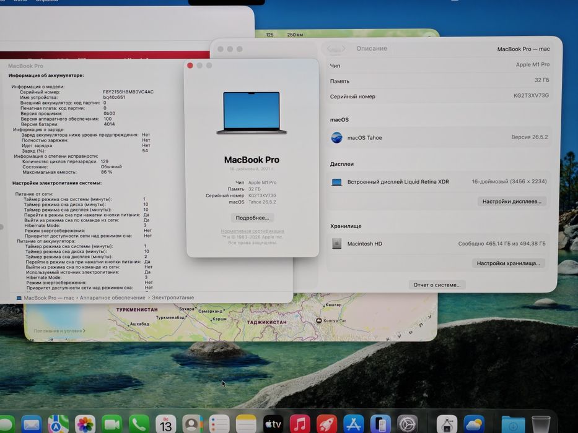Click device name bq40z651
The image size is (578, 433).
coord(114,98)
